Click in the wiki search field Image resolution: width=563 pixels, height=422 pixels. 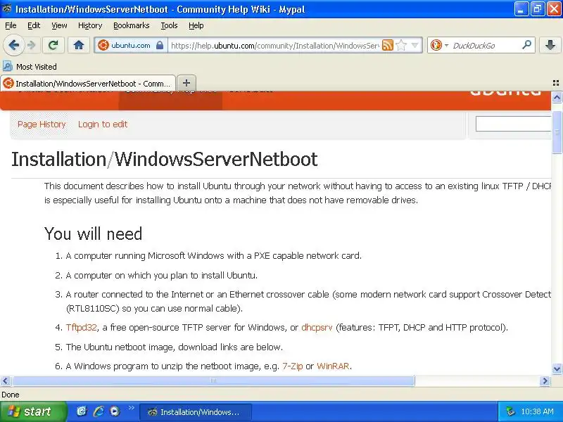[513, 124]
